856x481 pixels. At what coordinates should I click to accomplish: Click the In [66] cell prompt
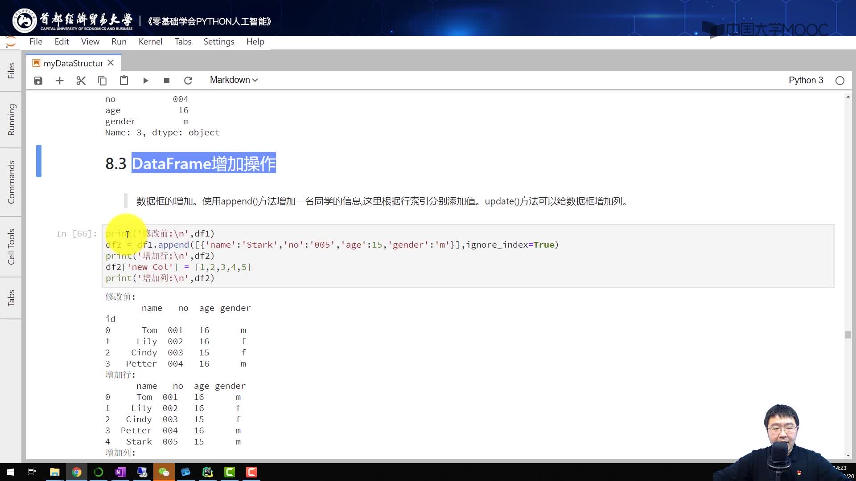pos(77,234)
